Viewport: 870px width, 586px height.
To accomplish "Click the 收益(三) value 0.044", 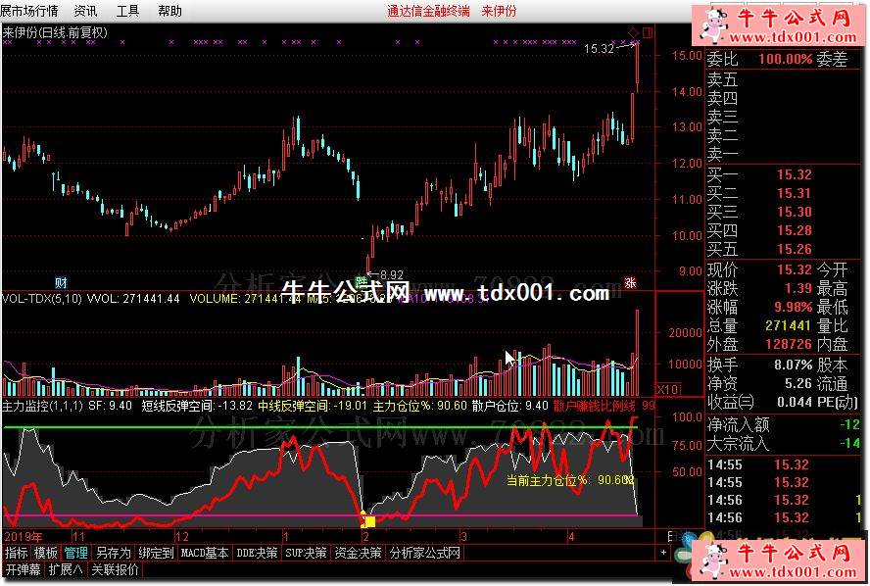I will coord(794,402).
